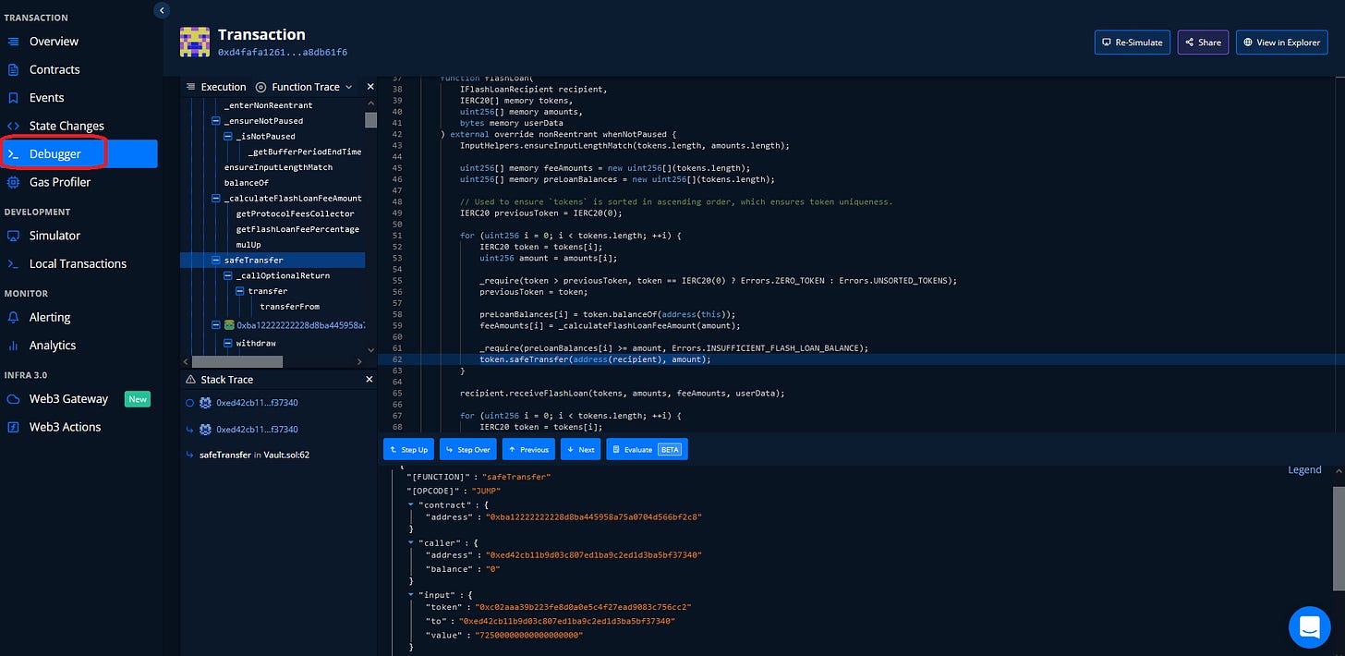This screenshot has width=1345, height=656.
Task: Open the Gas Profiler
Action: [60, 182]
